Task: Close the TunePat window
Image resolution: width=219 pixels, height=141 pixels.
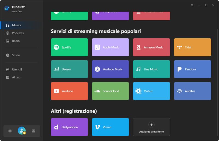Action: [213, 5]
